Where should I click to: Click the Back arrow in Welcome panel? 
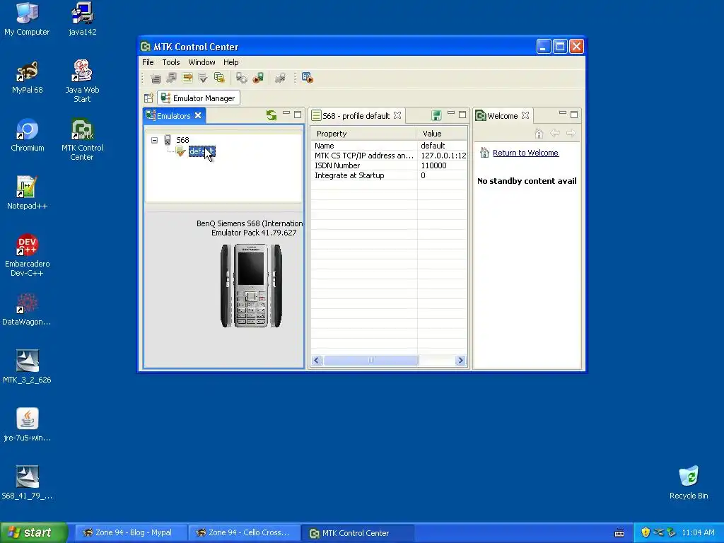(555, 134)
